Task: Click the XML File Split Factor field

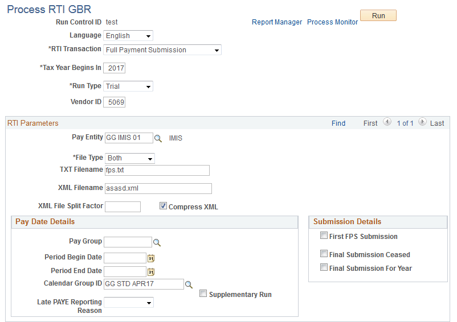Action: pos(123,207)
